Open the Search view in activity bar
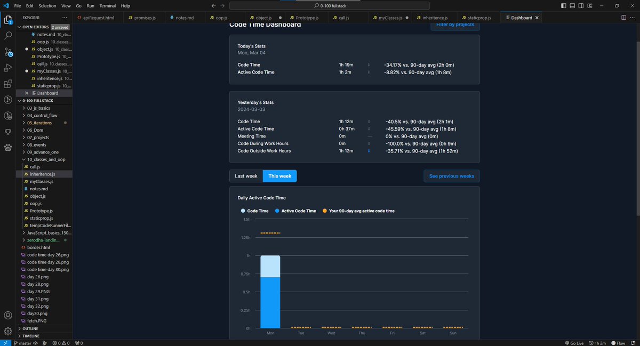The height and width of the screenshot is (346, 640). 8,36
